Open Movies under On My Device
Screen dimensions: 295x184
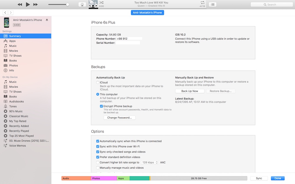click(x=26, y=87)
